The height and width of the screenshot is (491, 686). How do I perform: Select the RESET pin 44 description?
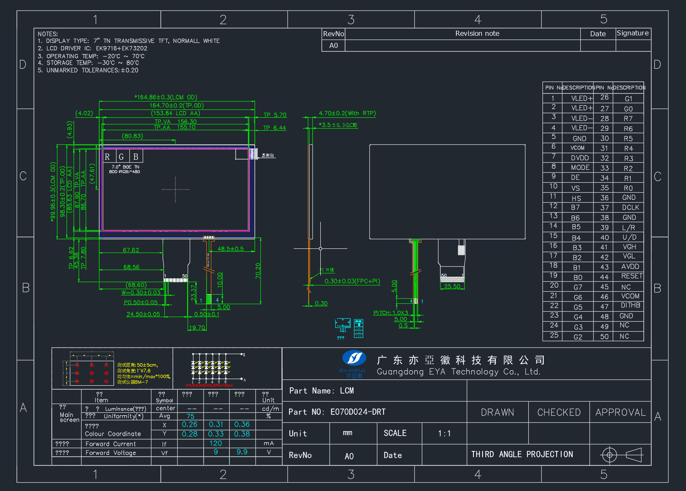[632, 276]
